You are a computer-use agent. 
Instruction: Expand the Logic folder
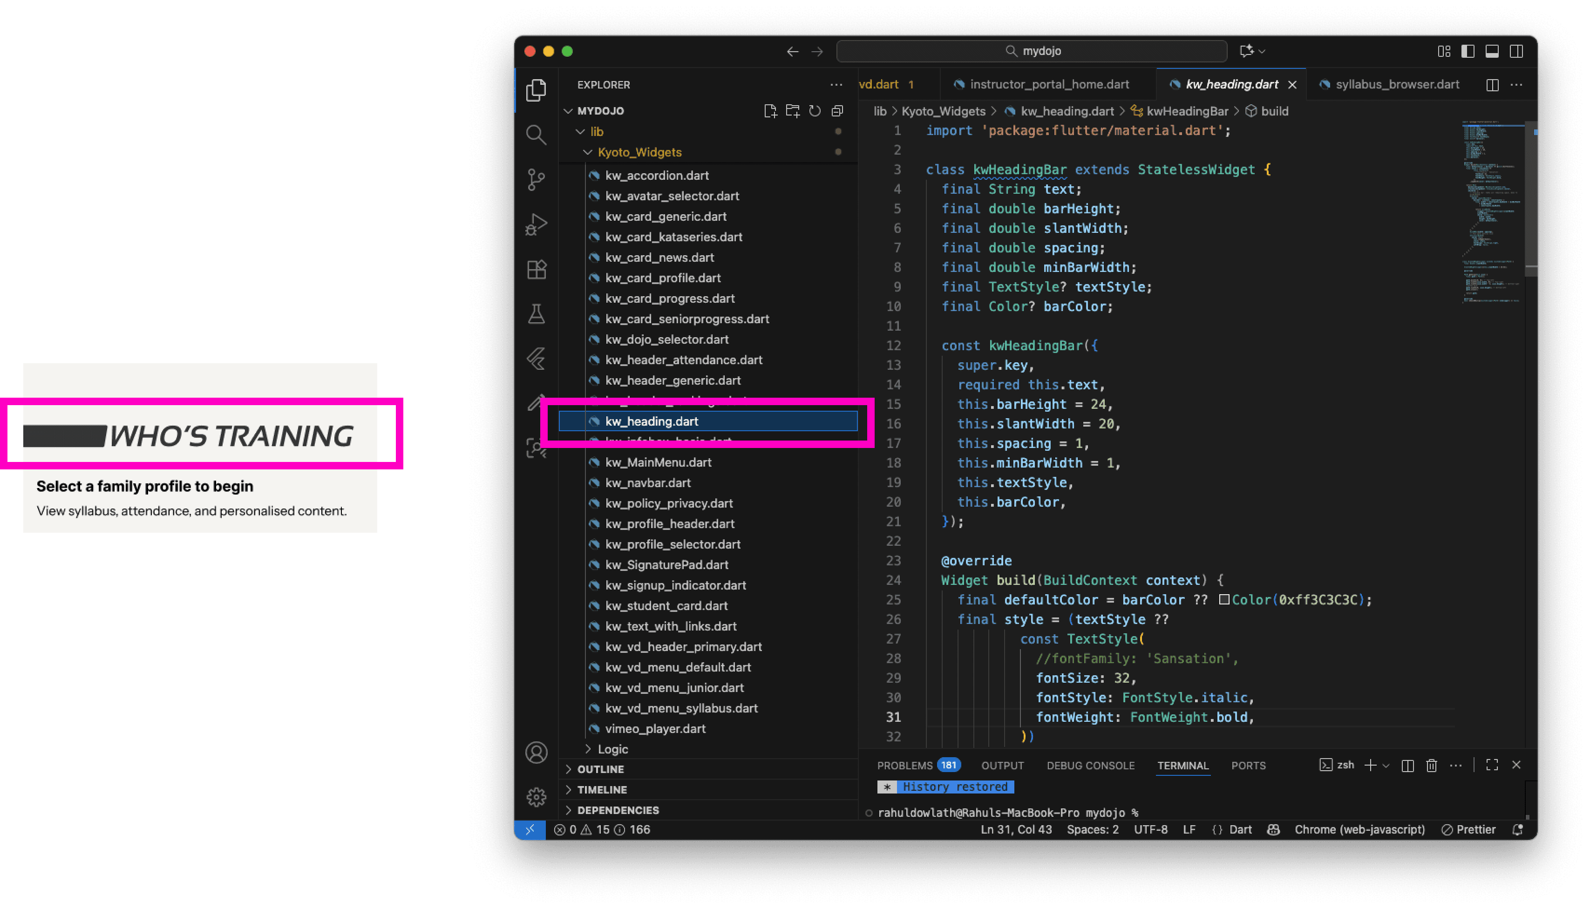612,748
